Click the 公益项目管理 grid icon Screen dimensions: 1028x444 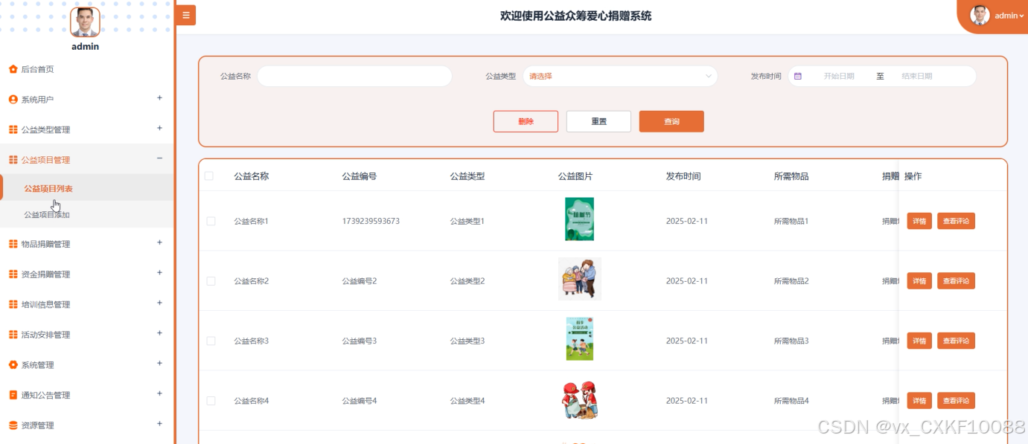tap(13, 160)
